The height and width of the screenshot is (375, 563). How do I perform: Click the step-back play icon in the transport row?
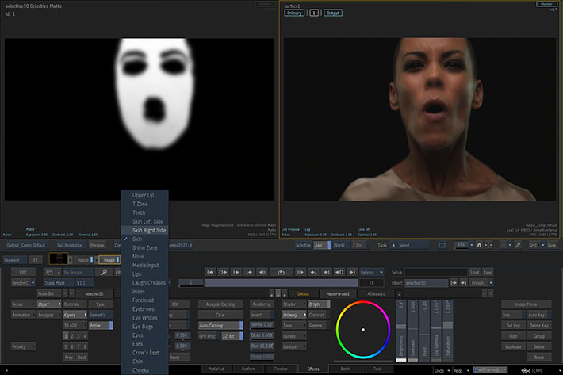point(262,273)
